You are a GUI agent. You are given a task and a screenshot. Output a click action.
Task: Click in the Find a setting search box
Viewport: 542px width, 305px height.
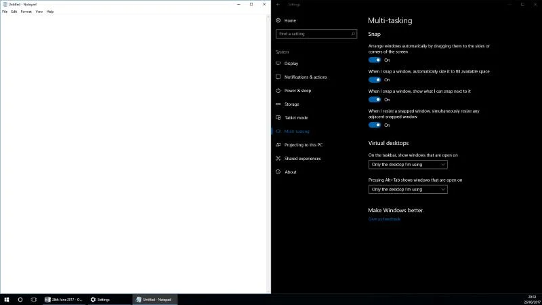pos(316,34)
